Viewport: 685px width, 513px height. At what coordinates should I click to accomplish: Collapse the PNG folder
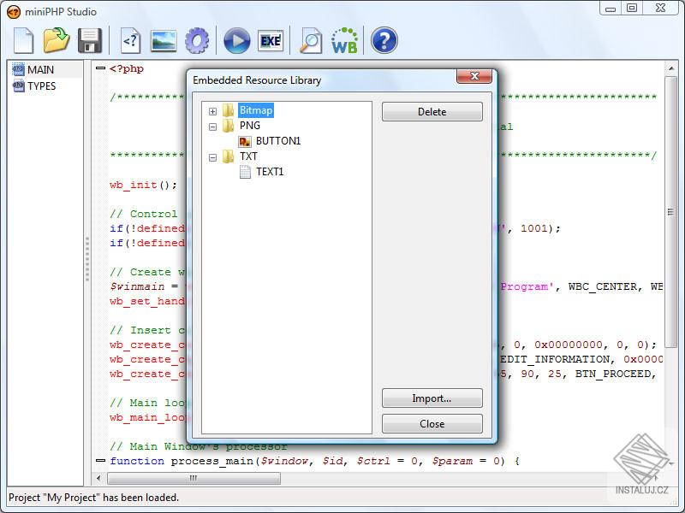point(212,126)
